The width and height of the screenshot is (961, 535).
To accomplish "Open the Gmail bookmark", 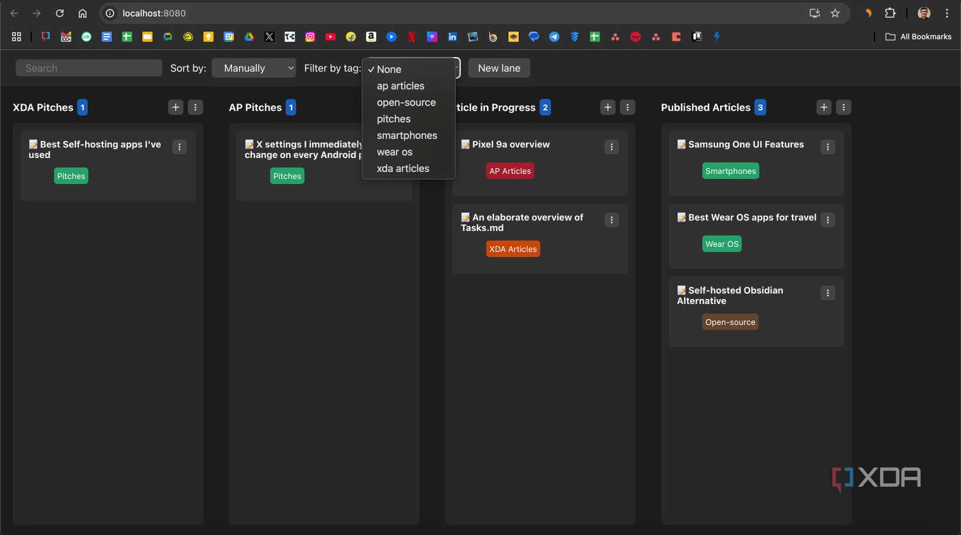I will 66,37.
